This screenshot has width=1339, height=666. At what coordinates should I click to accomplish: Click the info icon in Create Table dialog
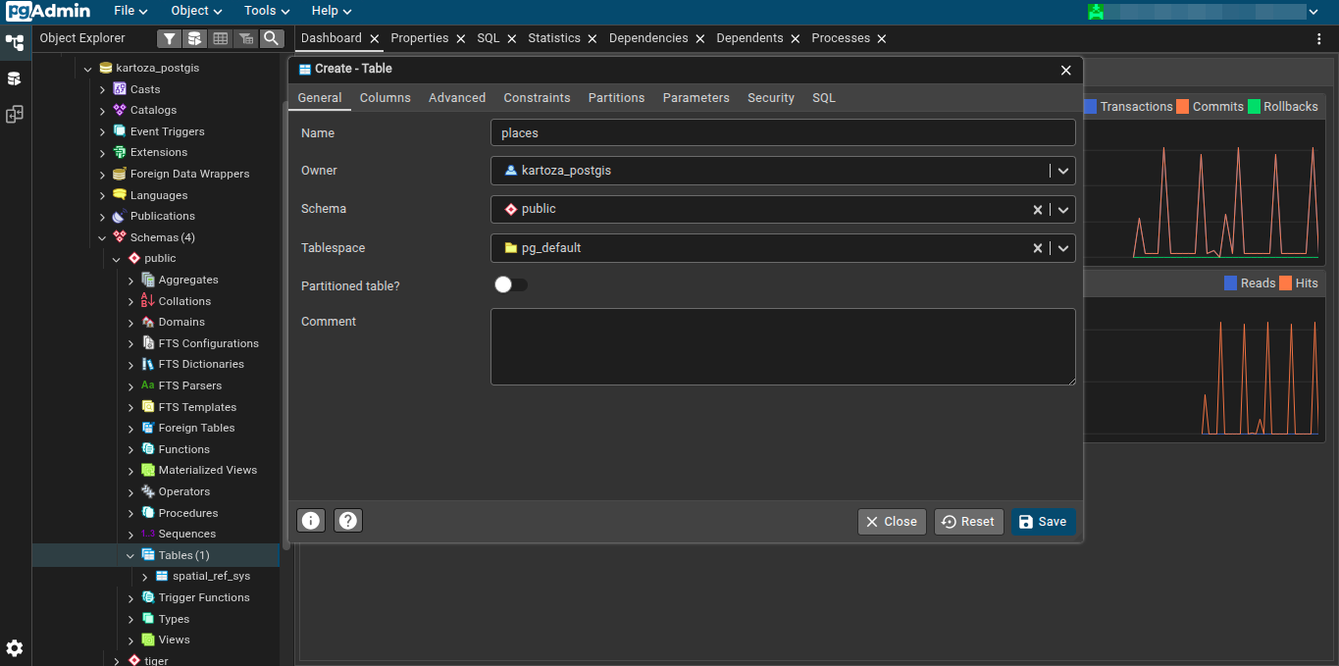tap(311, 521)
